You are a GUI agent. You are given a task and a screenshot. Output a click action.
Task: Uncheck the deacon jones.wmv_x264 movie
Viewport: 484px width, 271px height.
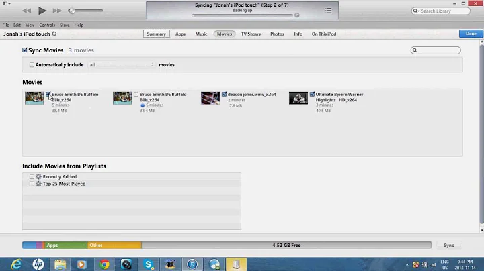[x=224, y=94]
